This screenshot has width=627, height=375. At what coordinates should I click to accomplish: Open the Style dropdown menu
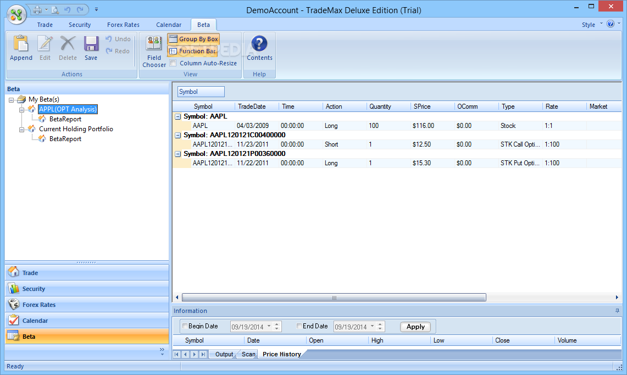coord(592,25)
